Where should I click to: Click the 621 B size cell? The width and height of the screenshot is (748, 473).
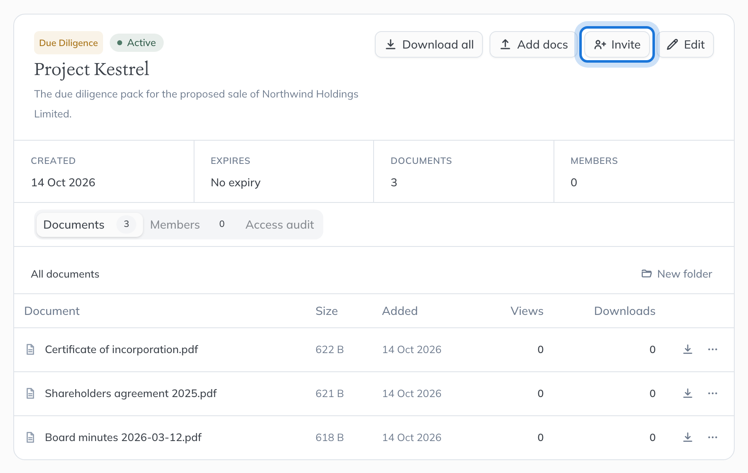(330, 393)
